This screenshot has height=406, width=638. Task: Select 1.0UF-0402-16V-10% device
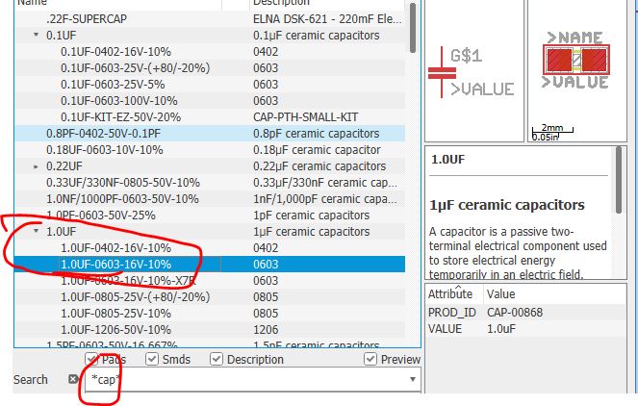[x=115, y=248]
